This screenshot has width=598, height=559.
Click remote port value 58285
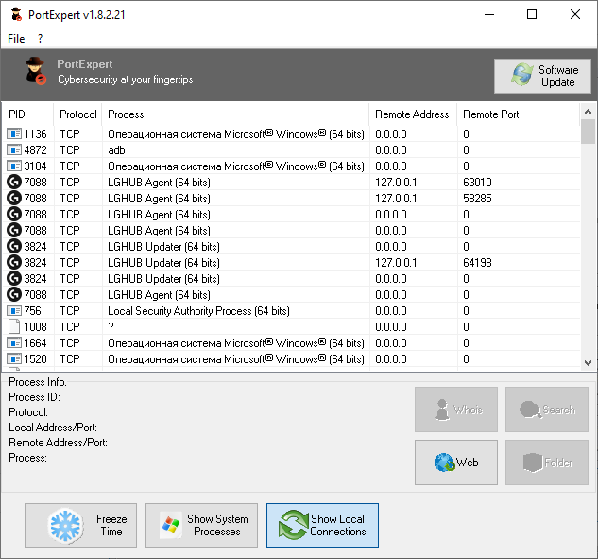click(x=477, y=199)
